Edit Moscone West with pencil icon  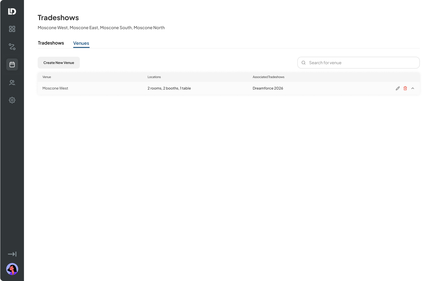coord(398,88)
